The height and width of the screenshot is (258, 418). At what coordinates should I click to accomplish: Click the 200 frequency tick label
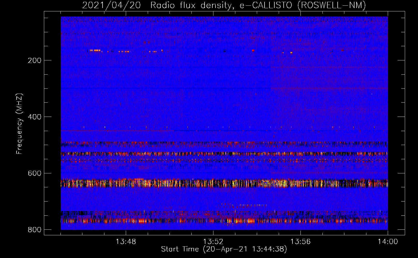(35, 60)
